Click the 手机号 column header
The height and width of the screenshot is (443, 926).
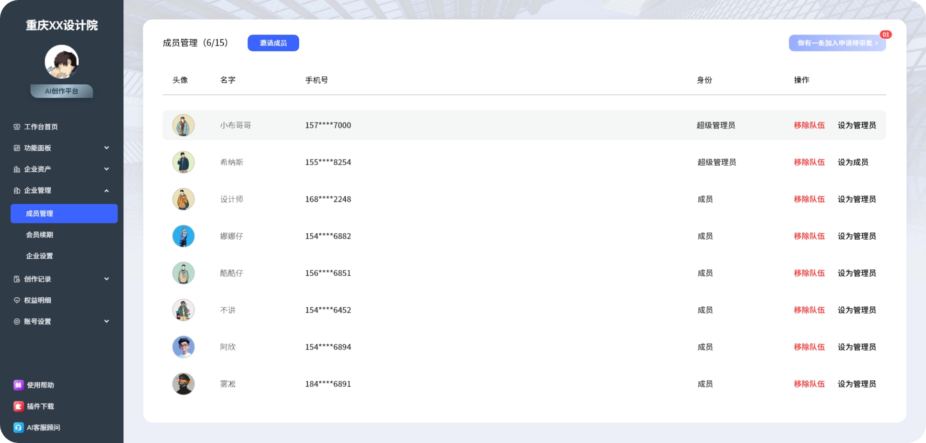pos(316,80)
